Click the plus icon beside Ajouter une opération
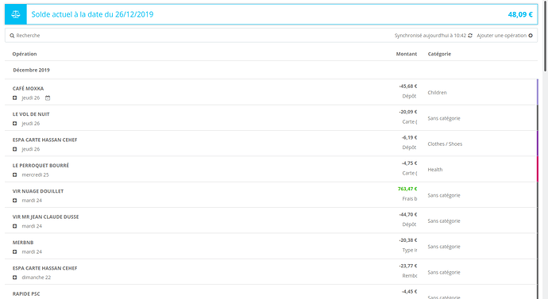Image resolution: width=548 pixels, height=299 pixels. (531, 36)
